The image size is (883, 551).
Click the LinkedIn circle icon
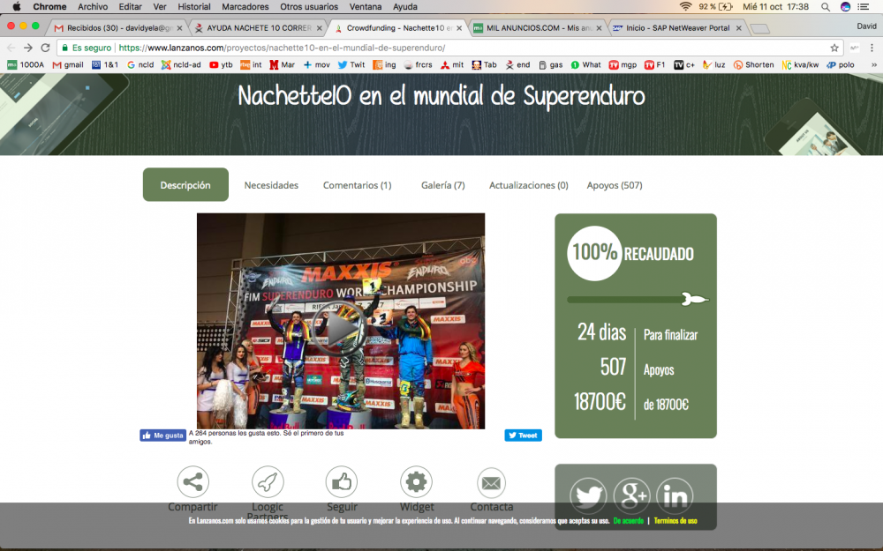click(675, 495)
